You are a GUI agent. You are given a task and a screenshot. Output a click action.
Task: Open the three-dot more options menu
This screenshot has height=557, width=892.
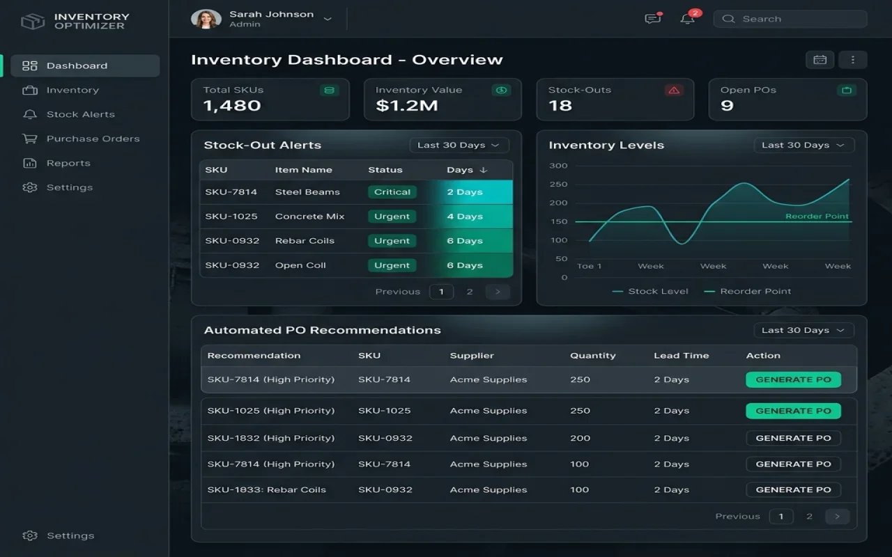click(x=853, y=60)
